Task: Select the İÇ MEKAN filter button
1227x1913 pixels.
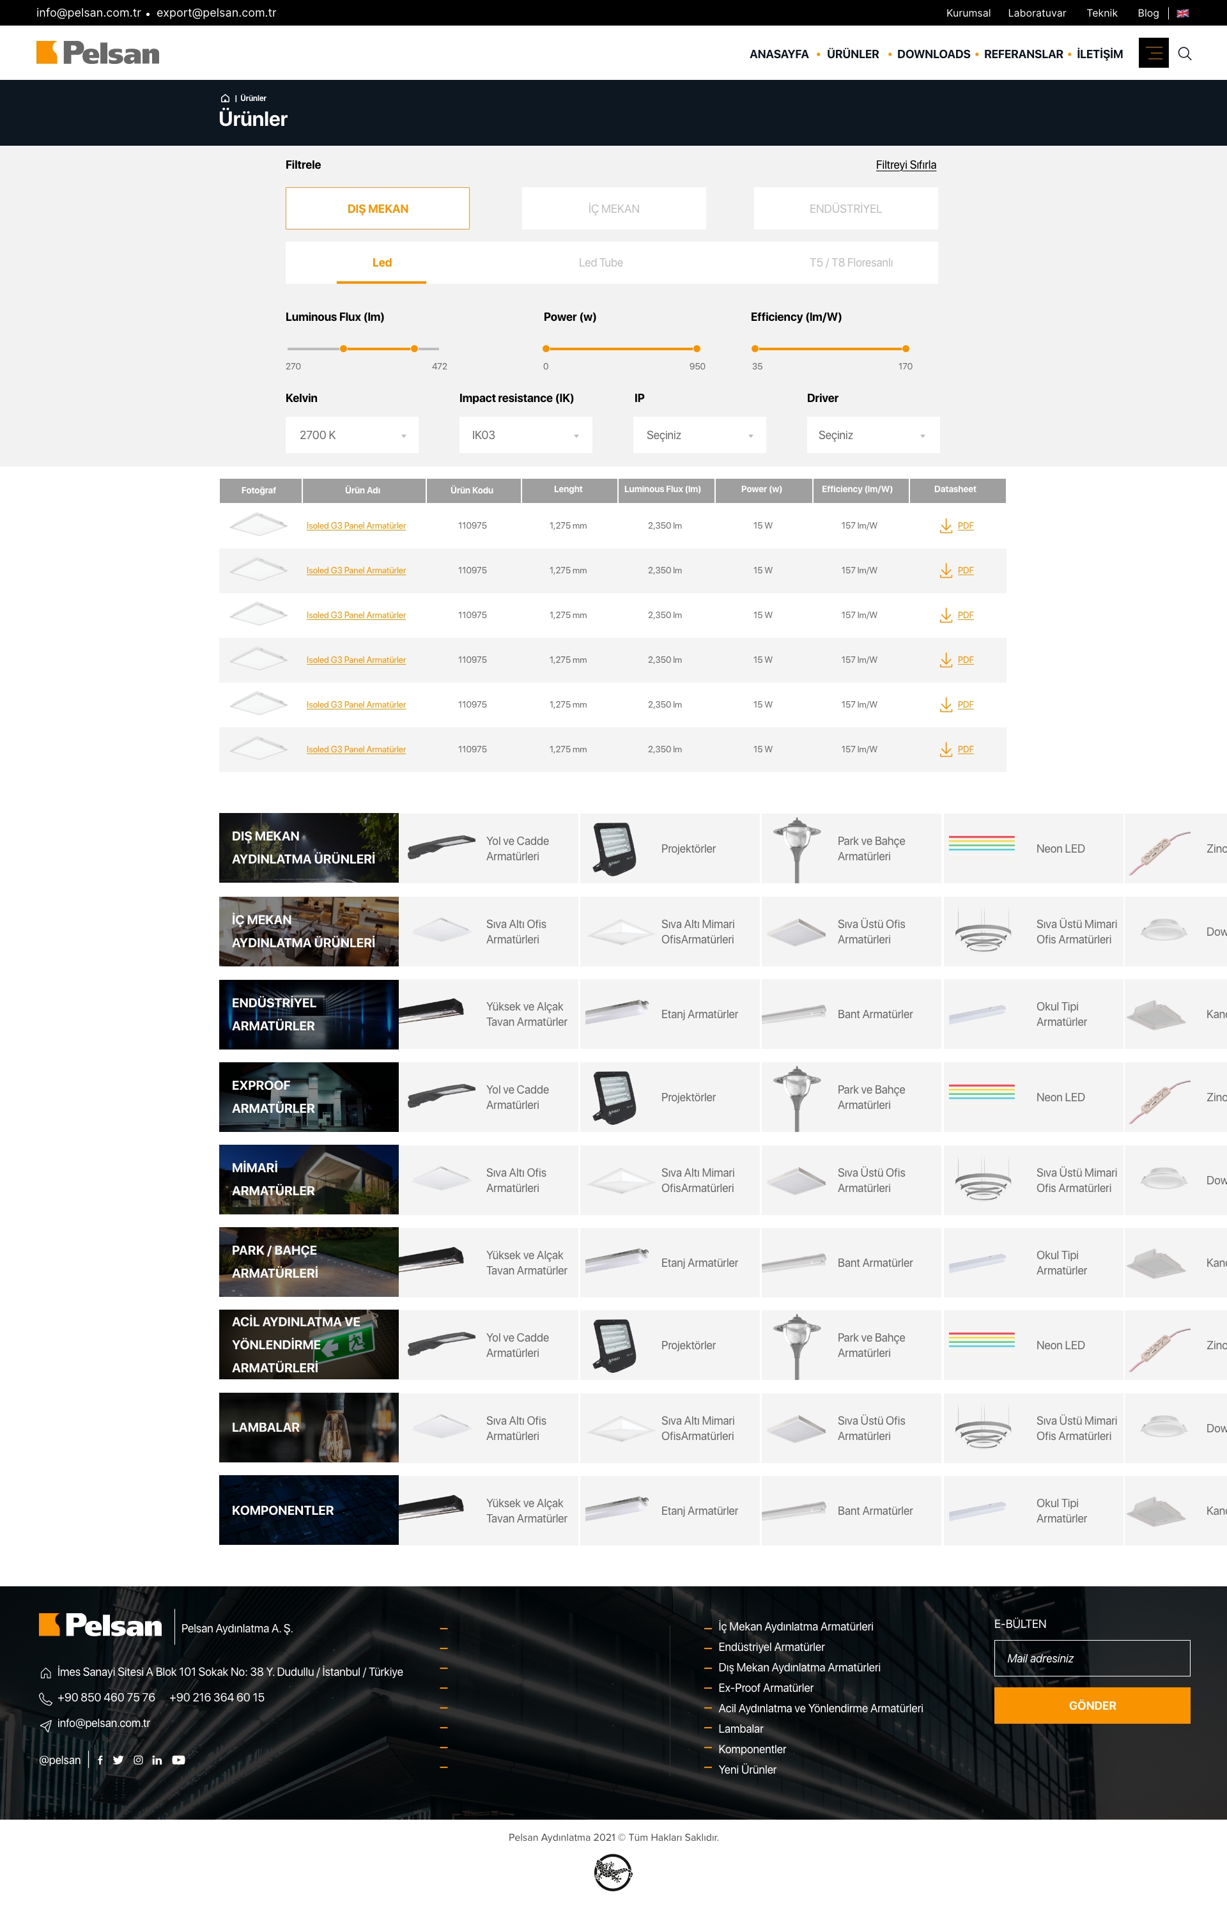Action: [613, 209]
